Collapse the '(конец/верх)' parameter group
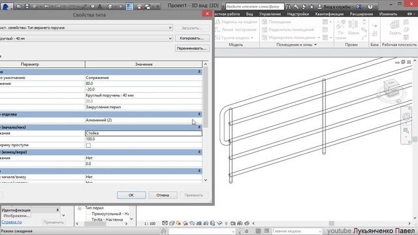This screenshot has width=418, height=235. (199, 152)
